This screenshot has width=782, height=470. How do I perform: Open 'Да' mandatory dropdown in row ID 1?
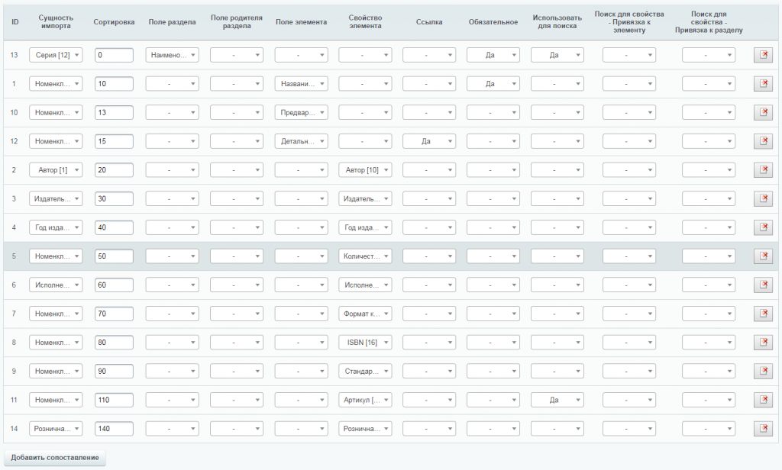[x=493, y=84]
